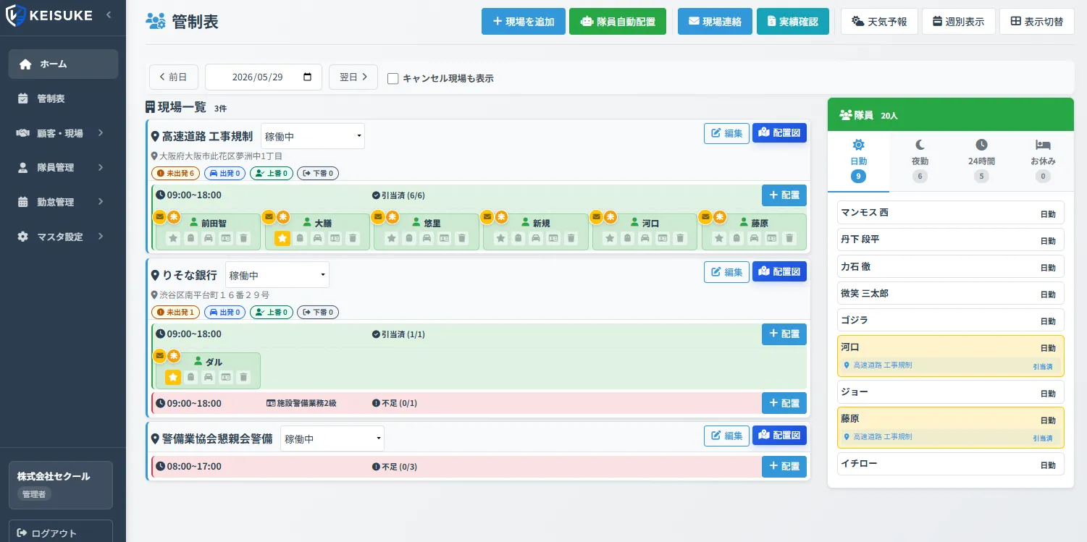Expand 勤怠管理 sidebar menu
This screenshot has height=542, width=1087.
(63, 202)
